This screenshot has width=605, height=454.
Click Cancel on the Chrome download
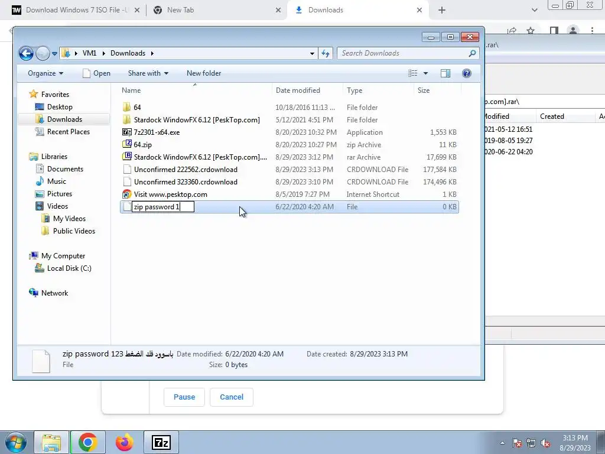(232, 397)
